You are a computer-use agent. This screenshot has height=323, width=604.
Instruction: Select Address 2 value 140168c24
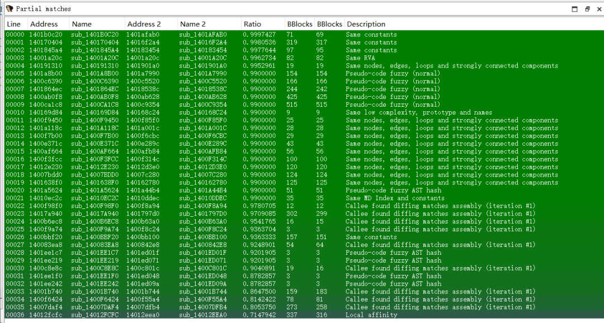click(x=143, y=112)
